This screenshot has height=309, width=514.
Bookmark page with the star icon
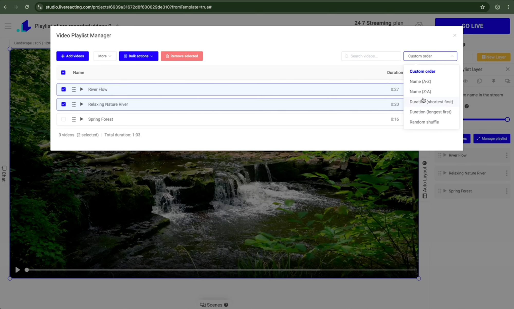point(482,7)
